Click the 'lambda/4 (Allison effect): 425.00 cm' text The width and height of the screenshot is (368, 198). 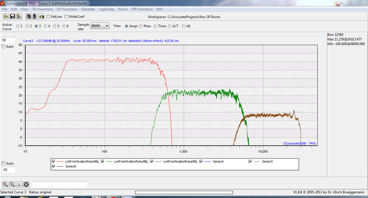[x=154, y=41]
